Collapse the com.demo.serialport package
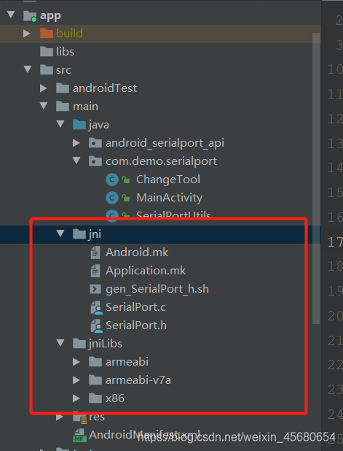 click(76, 161)
